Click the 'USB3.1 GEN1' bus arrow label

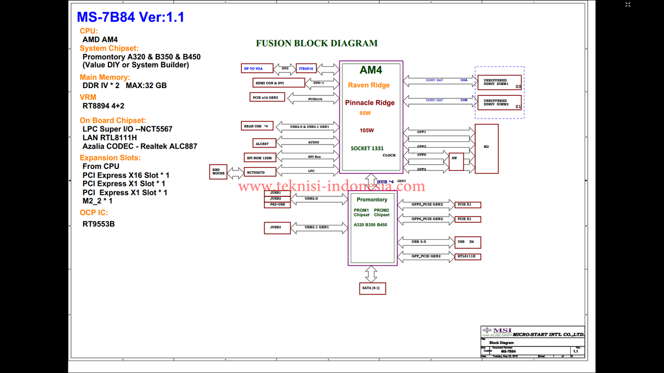click(x=317, y=227)
